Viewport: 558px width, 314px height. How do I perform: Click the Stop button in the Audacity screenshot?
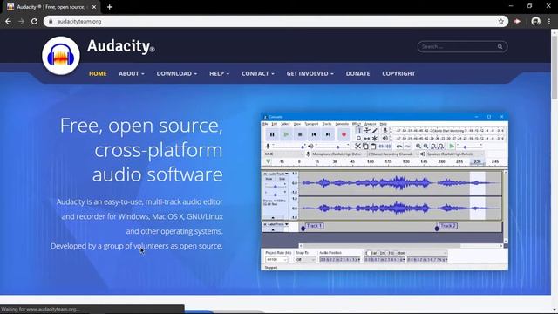[300, 134]
